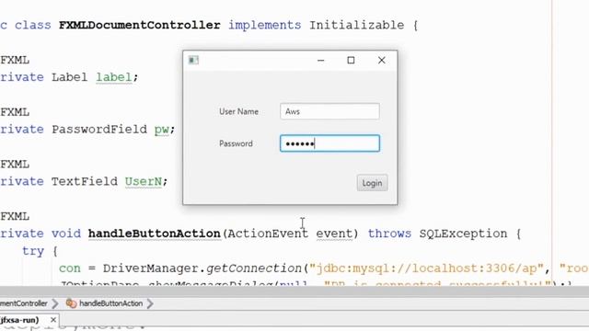Click the 'try' keyword in code
The height and width of the screenshot is (331, 589).
click(33, 251)
